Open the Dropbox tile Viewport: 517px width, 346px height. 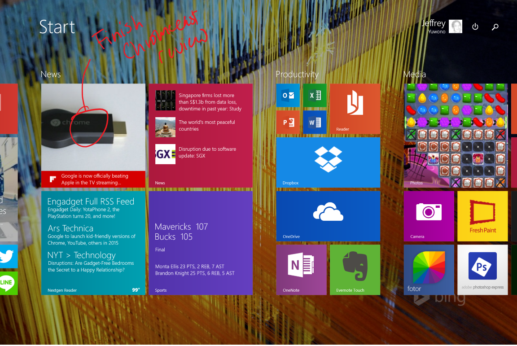click(328, 162)
